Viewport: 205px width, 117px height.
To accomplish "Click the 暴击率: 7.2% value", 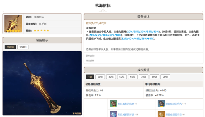I will coord(93,95).
